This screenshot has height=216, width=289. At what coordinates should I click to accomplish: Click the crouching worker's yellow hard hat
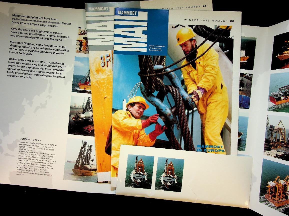tap(137, 102)
